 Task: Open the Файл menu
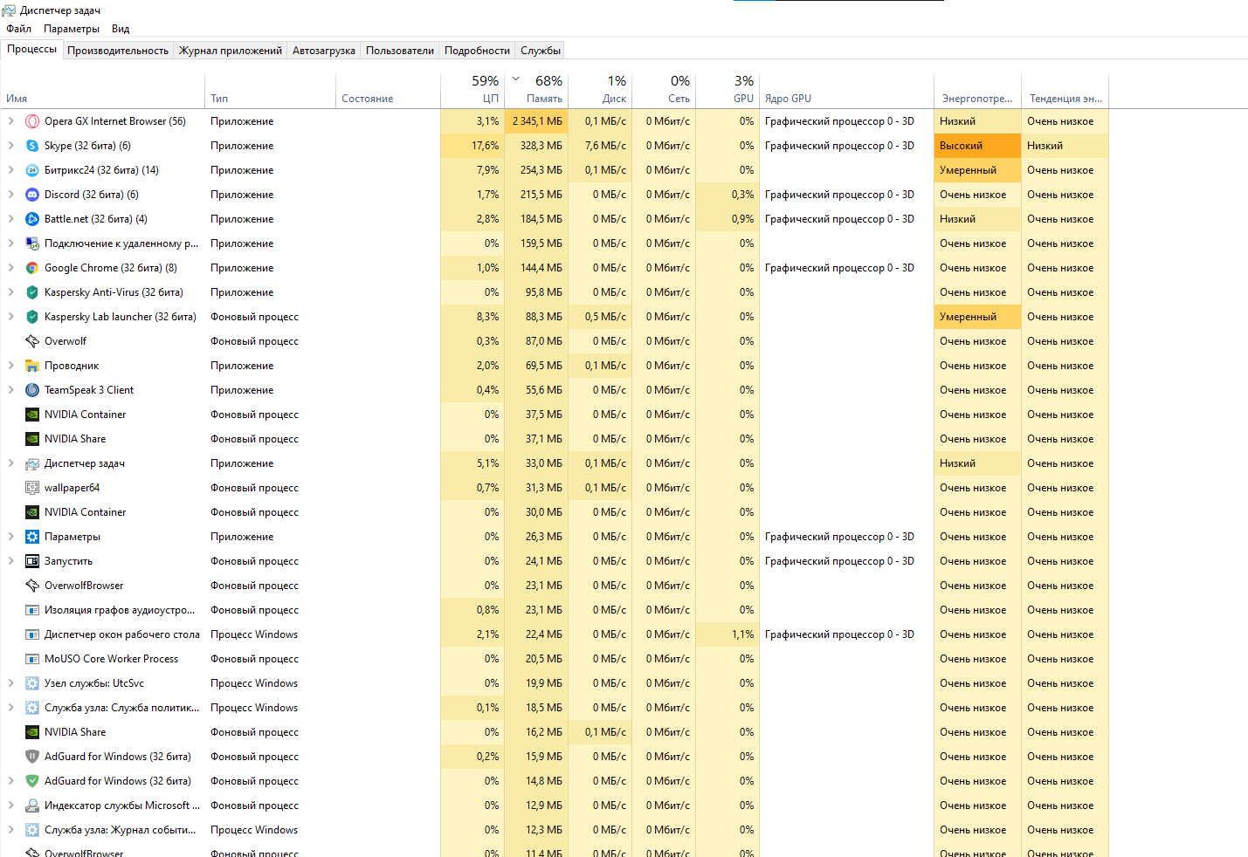coord(18,29)
